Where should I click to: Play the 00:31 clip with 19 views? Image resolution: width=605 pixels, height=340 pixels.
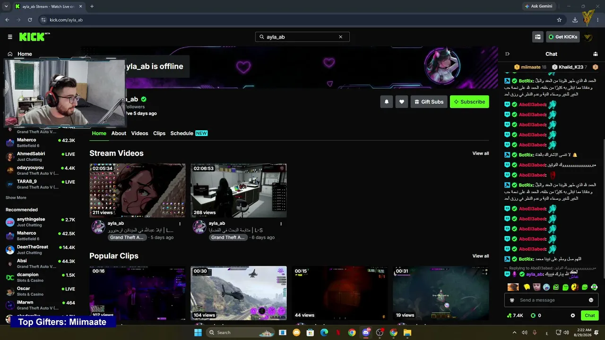441,293
